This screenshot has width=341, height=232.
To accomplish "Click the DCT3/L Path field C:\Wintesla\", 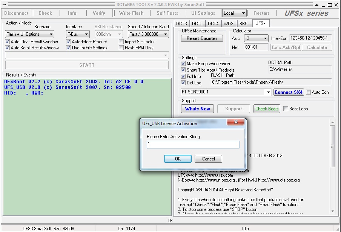I will point(300,69).
